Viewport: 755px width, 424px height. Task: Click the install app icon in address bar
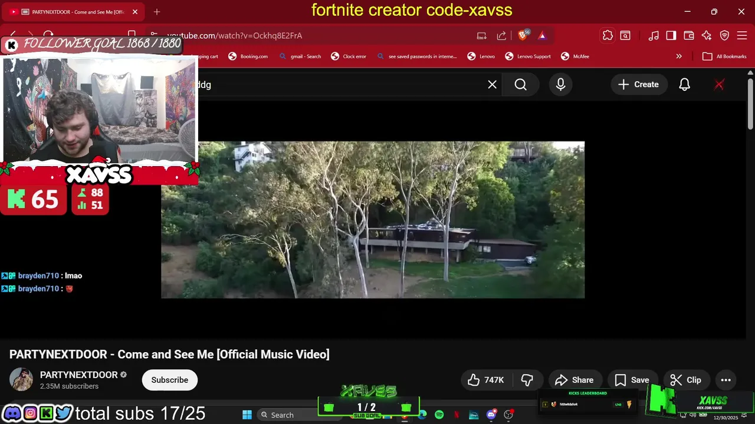(482, 35)
